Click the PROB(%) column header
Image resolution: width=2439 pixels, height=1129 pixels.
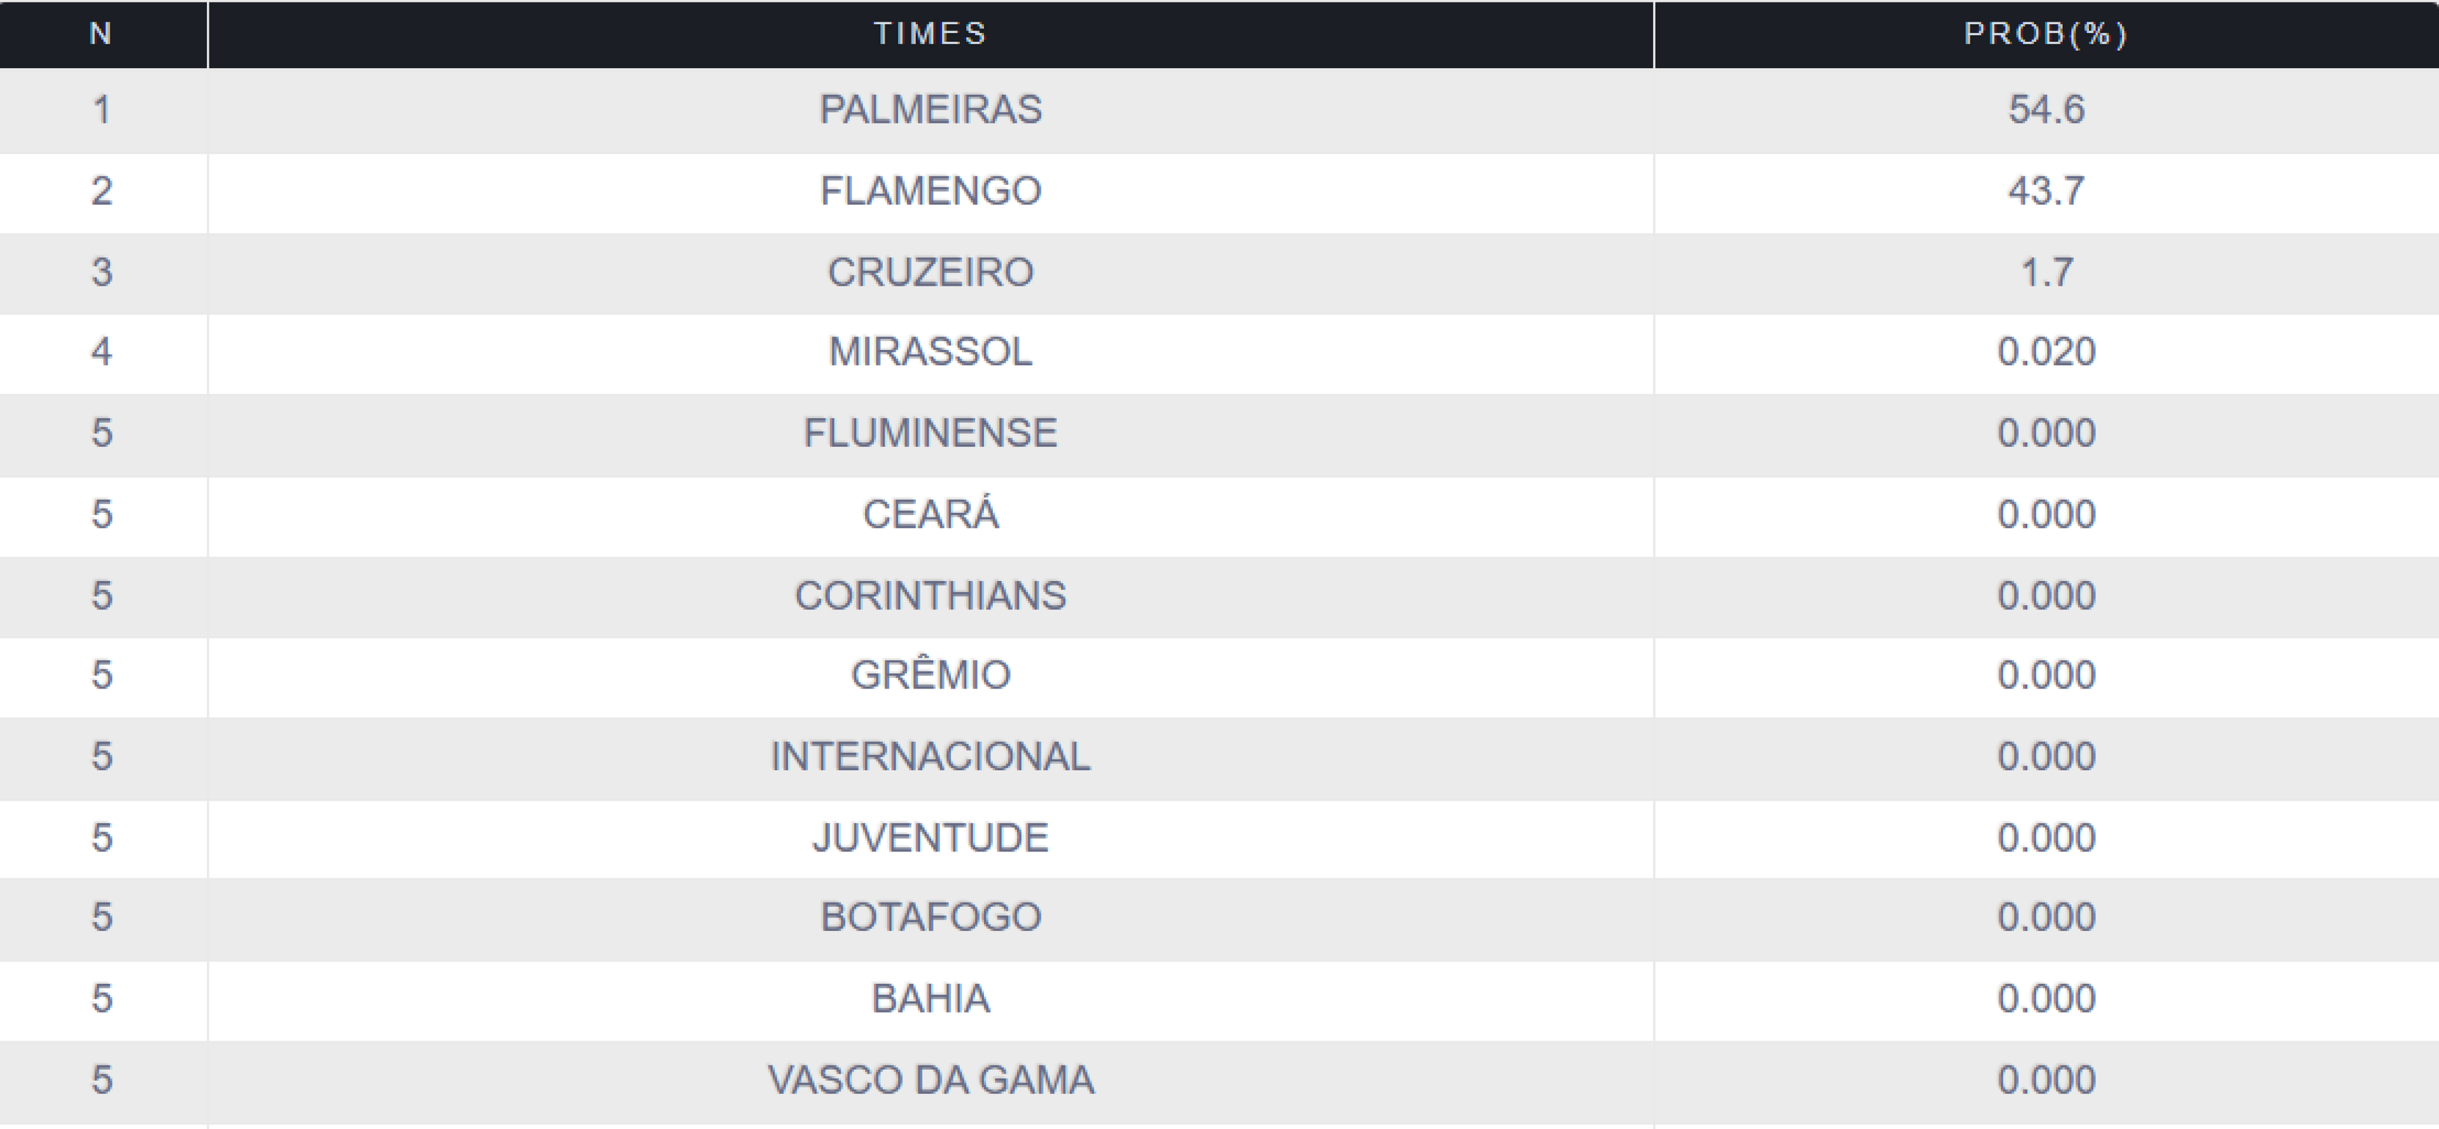(2045, 34)
